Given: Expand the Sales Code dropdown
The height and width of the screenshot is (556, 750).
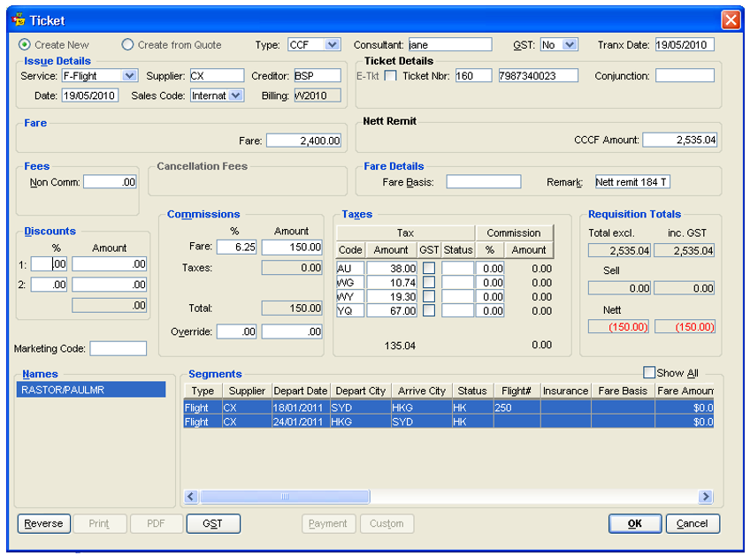Looking at the screenshot, I should point(235,95).
